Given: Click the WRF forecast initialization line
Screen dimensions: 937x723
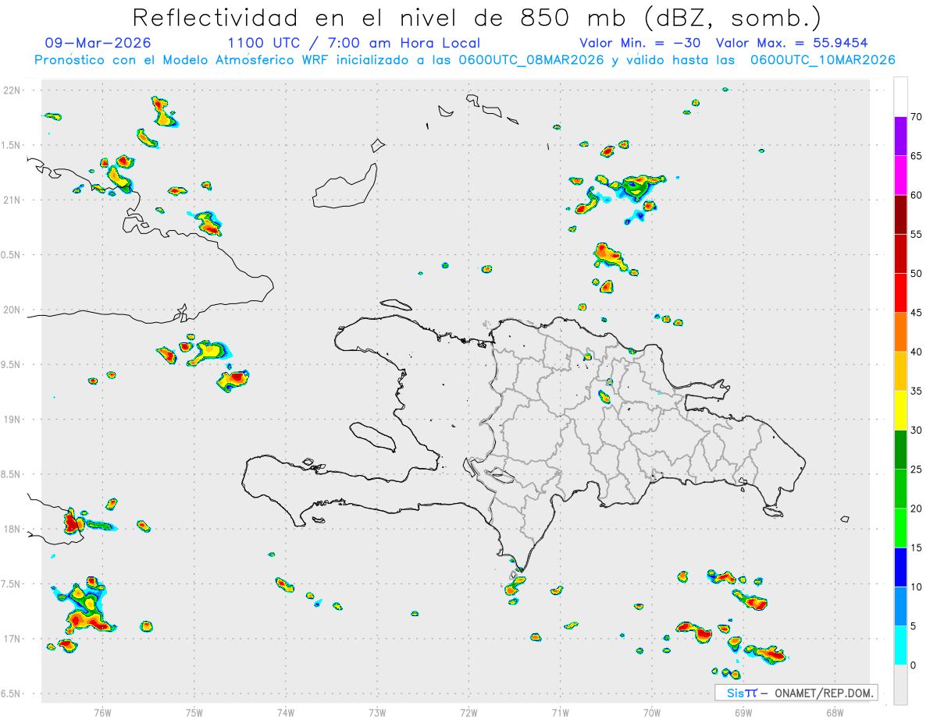Looking at the screenshot, I should (x=465, y=60).
